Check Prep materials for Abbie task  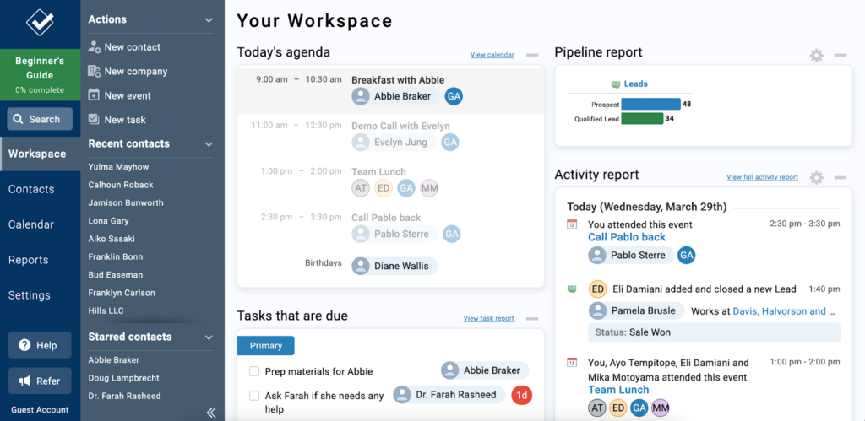click(254, 371)
